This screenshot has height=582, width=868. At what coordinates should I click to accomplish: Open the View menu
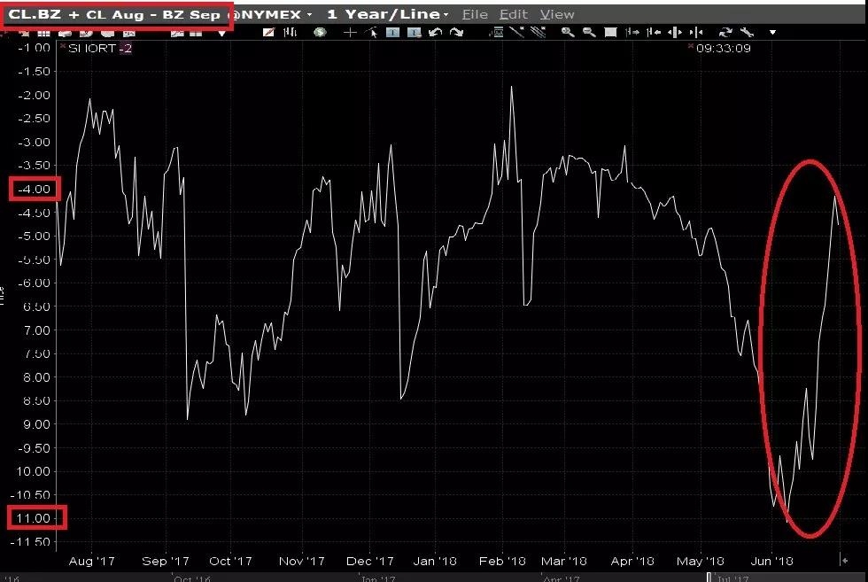pos(557,14)
